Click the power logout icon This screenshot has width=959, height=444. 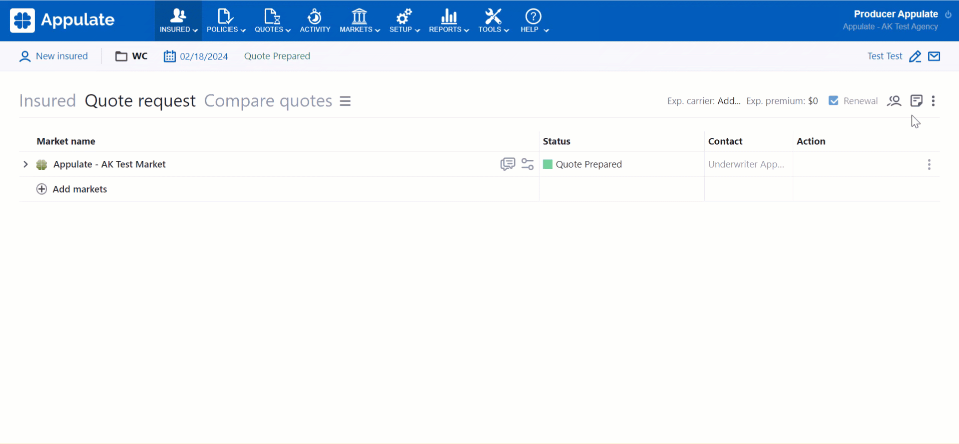click(948, 14)
